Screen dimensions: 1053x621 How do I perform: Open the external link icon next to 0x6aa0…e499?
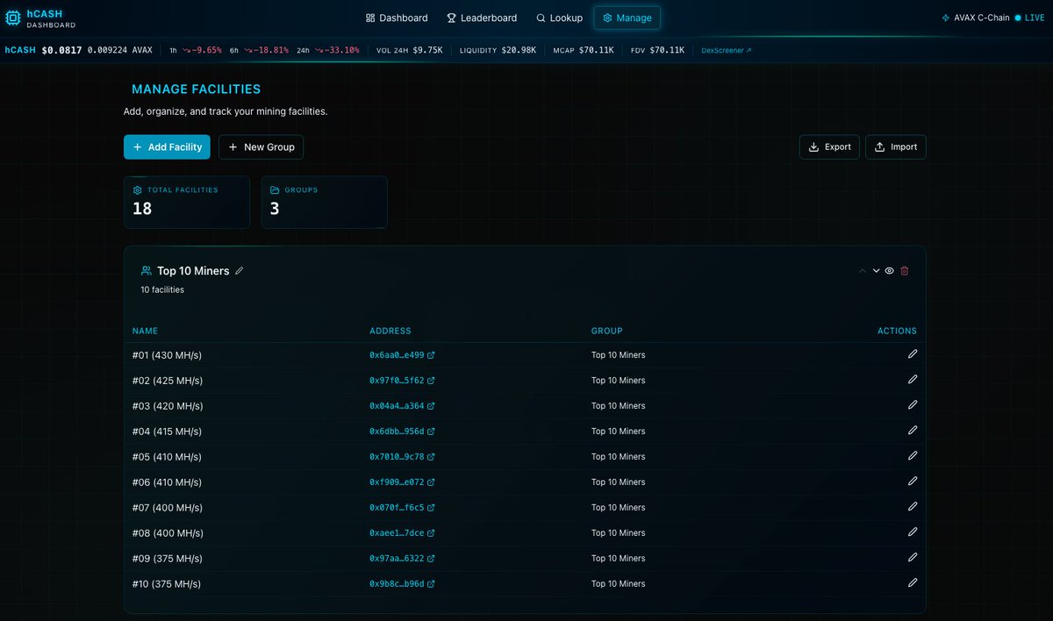tap(430, 354)
